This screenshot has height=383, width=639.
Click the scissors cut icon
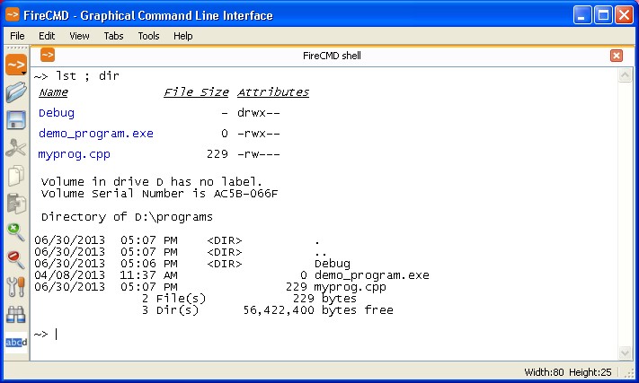coord(16,148)
